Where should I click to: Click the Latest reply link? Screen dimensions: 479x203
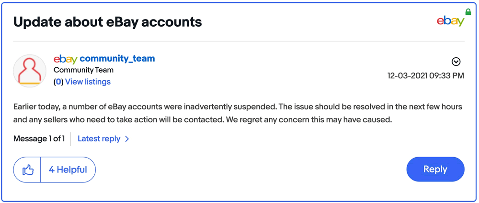[99, 139]
